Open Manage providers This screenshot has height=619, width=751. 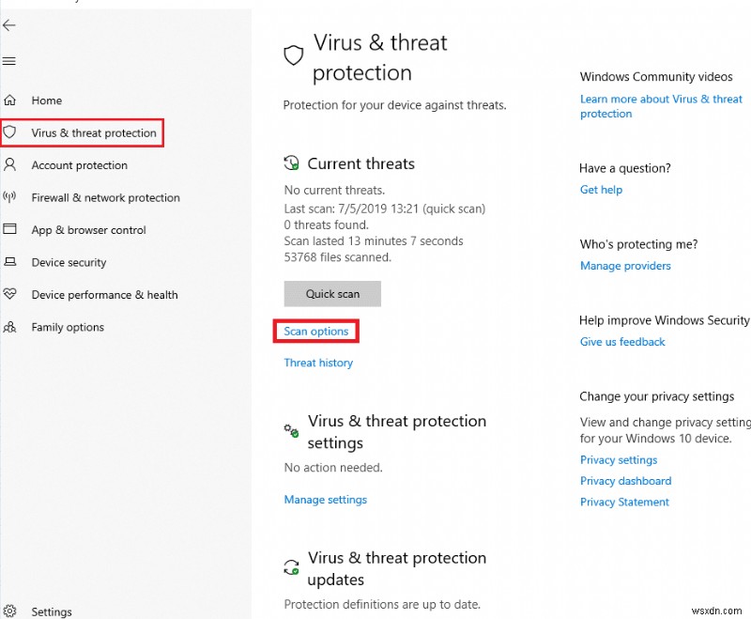[x=625, y=266]
